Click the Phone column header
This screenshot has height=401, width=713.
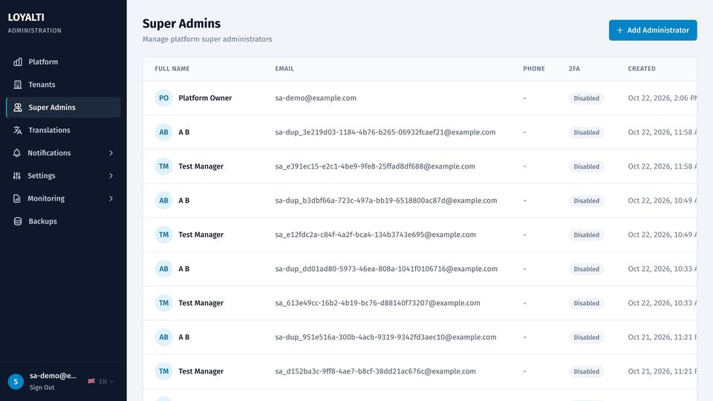pos(534,68)
